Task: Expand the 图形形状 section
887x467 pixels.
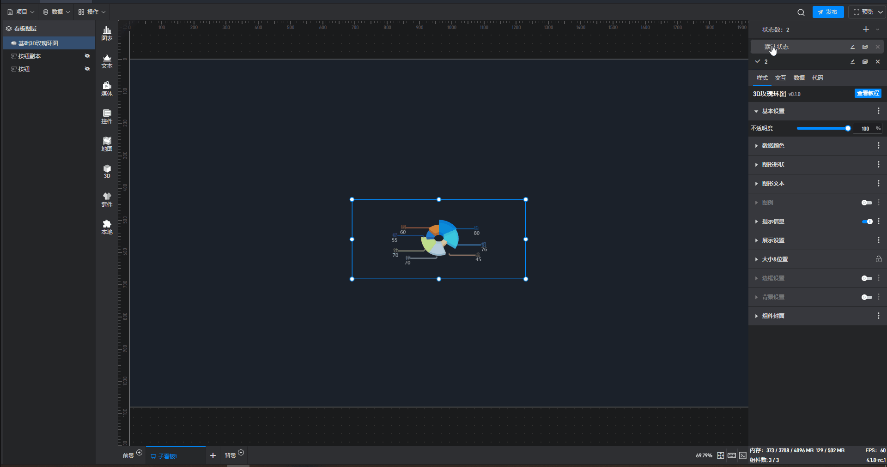Action: click(773, 165)
